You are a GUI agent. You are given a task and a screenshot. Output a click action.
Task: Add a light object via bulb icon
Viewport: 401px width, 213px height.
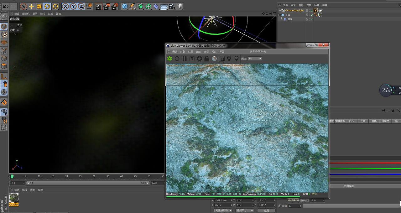180,6
